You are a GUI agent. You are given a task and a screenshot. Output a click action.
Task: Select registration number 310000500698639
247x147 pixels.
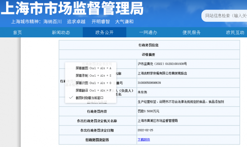point(149,83)
